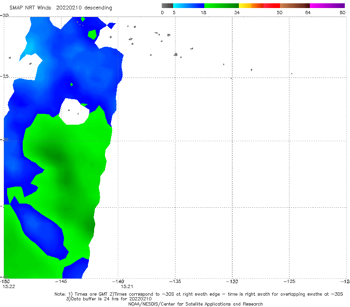
Task: Click the 'SMAP NRT Winds 20220210 descending' title
Action: [61, 8]
